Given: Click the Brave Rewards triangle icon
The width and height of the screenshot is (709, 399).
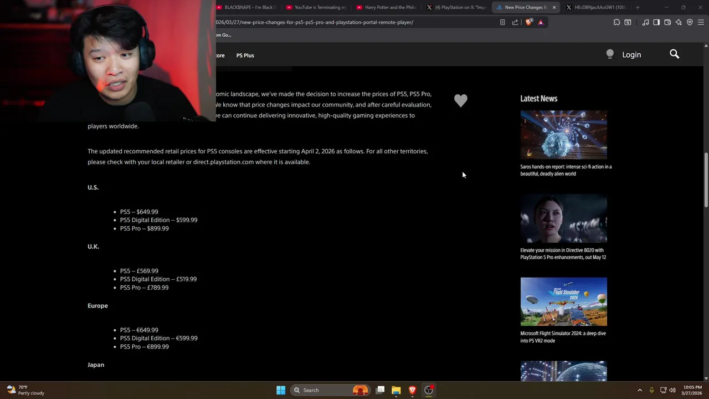Looking at the screenshot, I should 541,22.
